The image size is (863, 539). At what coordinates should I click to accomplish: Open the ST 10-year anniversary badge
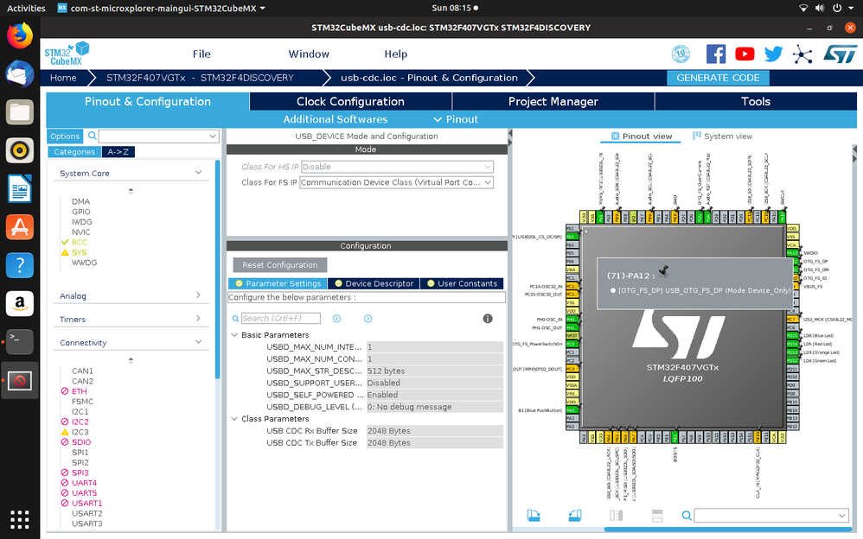(681, 54)
